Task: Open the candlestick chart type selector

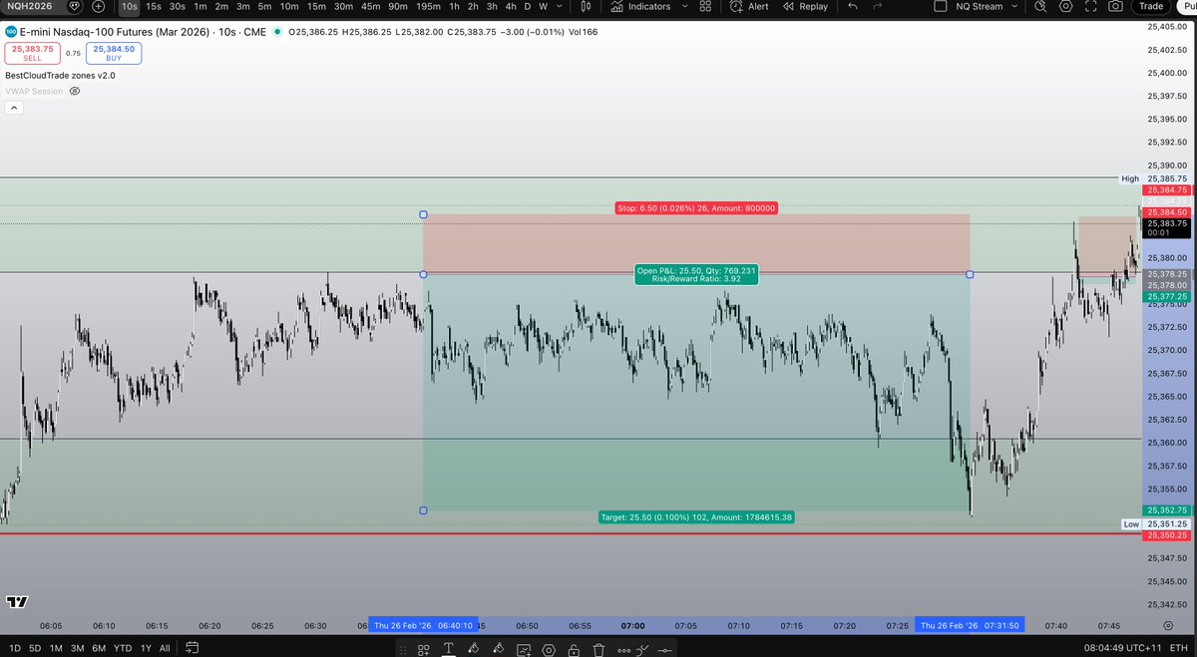Action: tap(586, 6)
